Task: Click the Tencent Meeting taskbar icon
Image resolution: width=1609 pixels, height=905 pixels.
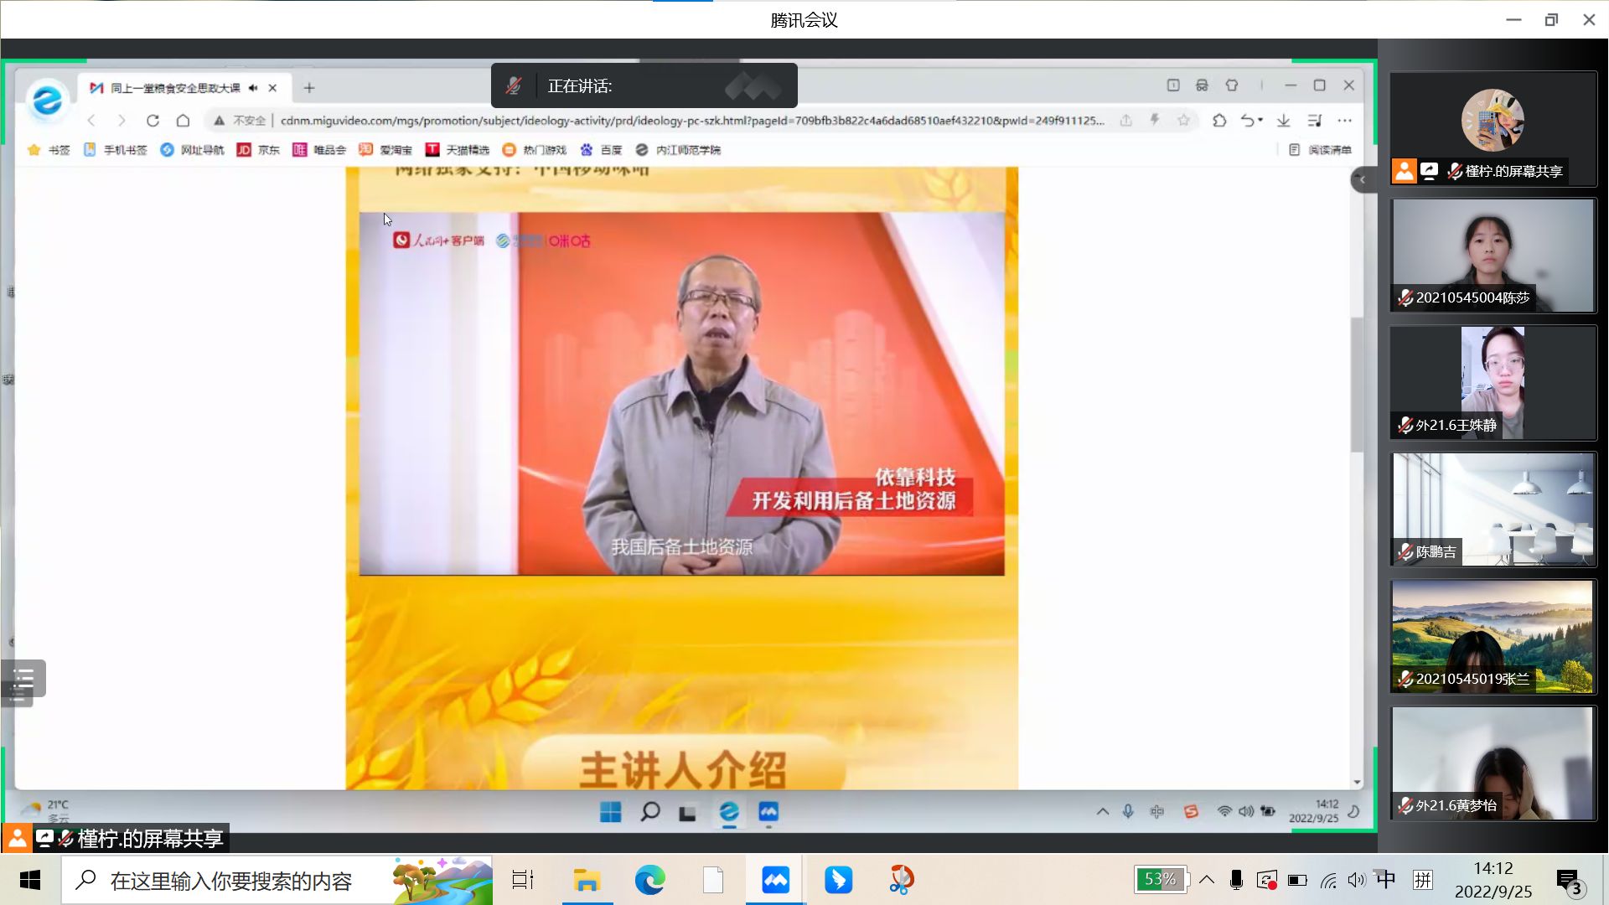Action: point(775,880)
